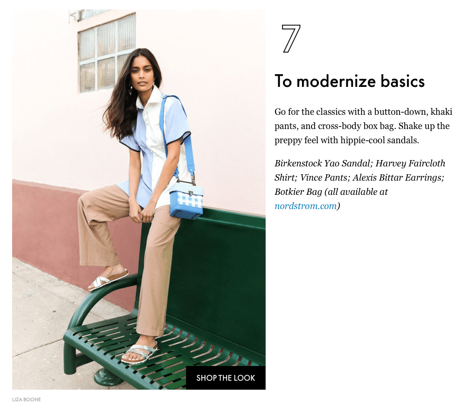Click the "Vince Pants" product credit
Image resolution: width=468 pixels, height=406 pixels.
pyautogui.click(x=324, y=177)
